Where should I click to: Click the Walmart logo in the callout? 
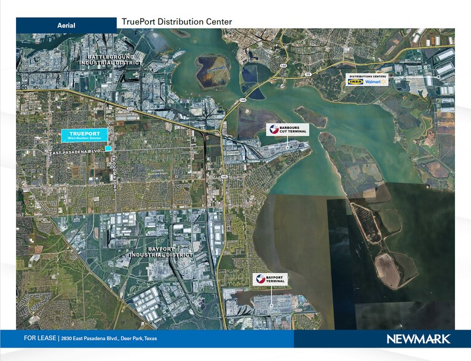tap(374, 81)
